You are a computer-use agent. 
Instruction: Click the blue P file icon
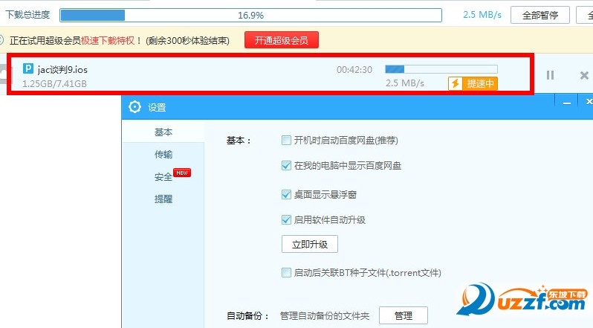[28, 69]
